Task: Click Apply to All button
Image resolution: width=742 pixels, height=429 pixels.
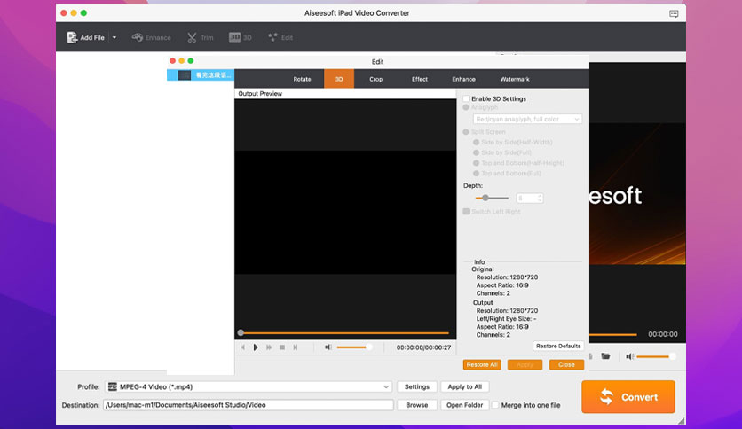Action: 465,387
